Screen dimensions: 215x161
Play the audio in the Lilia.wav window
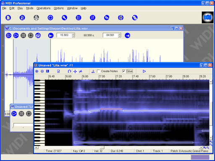16,35
